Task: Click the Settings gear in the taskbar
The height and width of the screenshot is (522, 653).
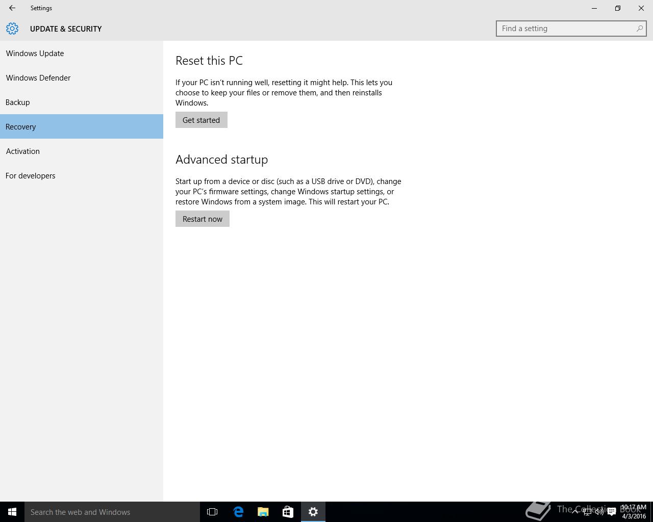Action: click(313, 512)
